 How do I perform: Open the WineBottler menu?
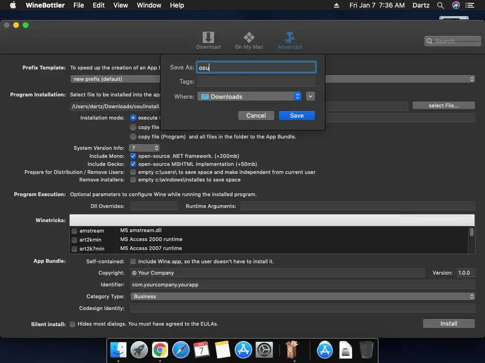[45, 5]
